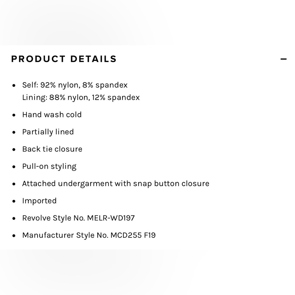Image resolution: width=295 pixels, height=295 pixels.
Task: Click the bullet beside Imported
Action: pos(14,201)
